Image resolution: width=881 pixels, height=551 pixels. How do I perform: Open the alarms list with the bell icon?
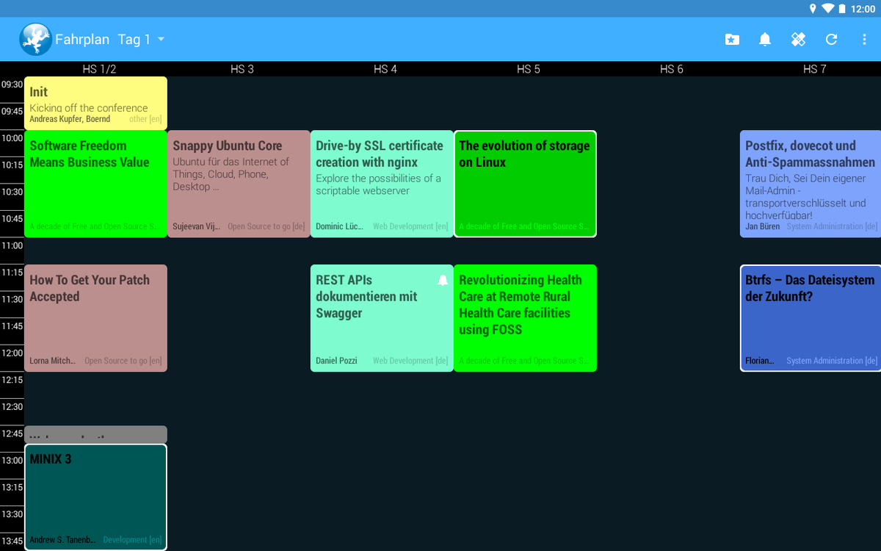pyautogui.click(x=764, y=40)
